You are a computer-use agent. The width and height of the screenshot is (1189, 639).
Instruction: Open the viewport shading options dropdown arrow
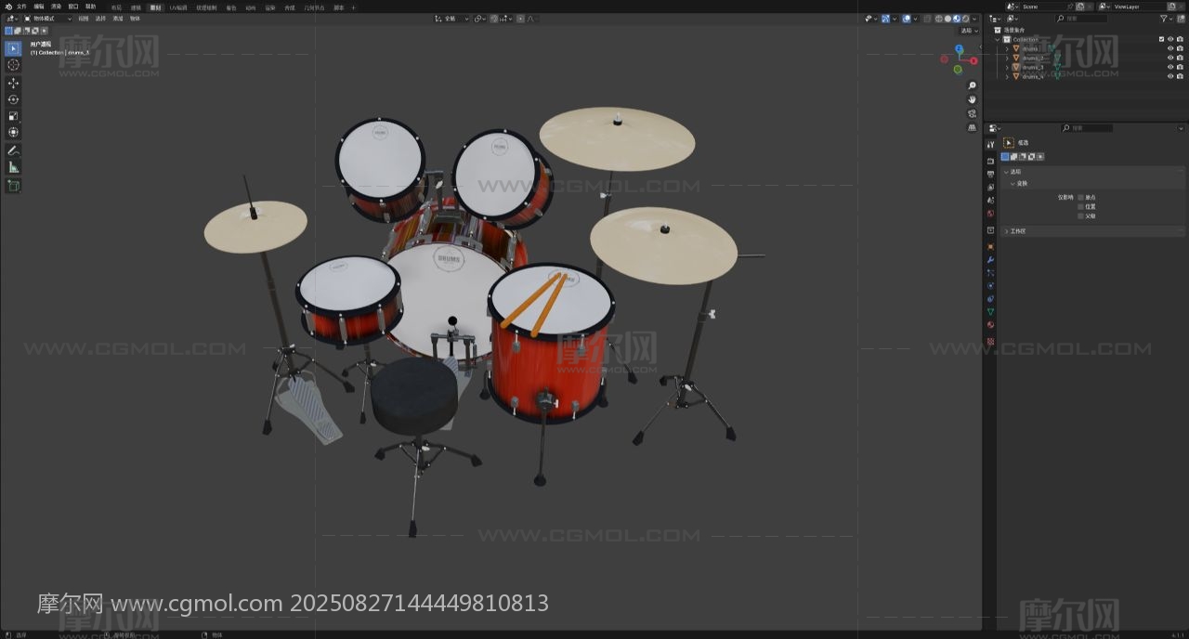pos(975,19)
